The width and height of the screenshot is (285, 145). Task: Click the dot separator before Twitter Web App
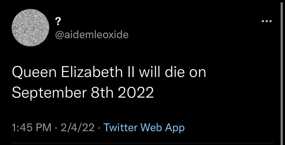point(99,128)
